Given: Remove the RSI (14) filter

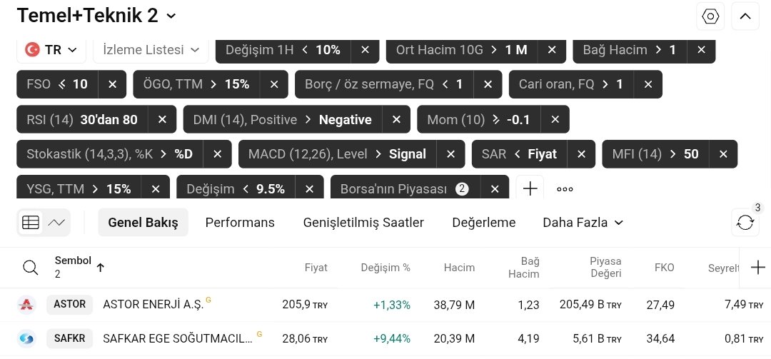Looking at the screenshot, I should tap(162, 119).
